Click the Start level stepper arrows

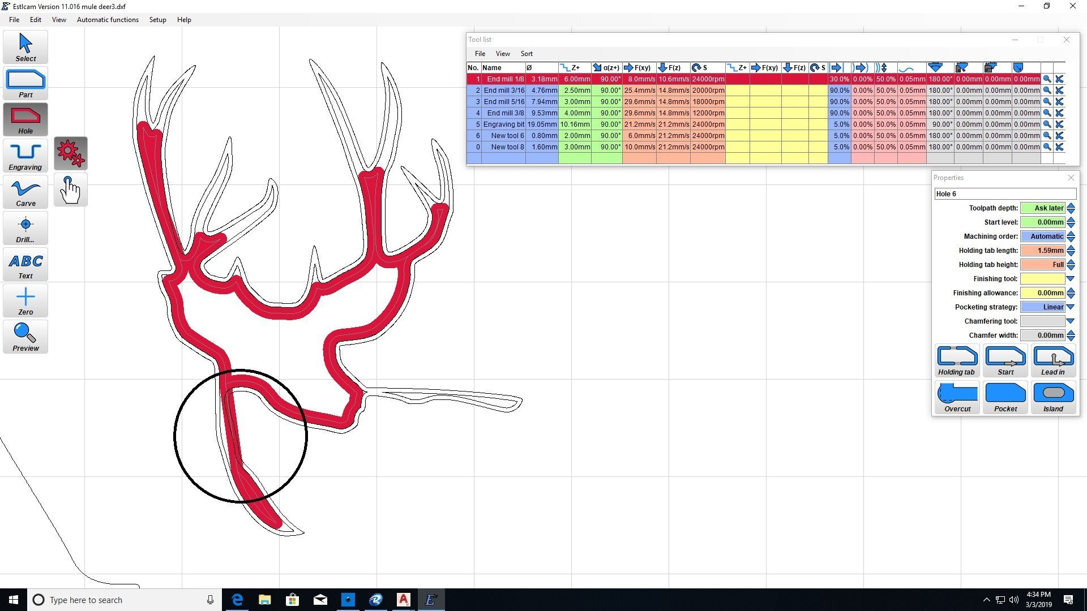(1071, 222)
